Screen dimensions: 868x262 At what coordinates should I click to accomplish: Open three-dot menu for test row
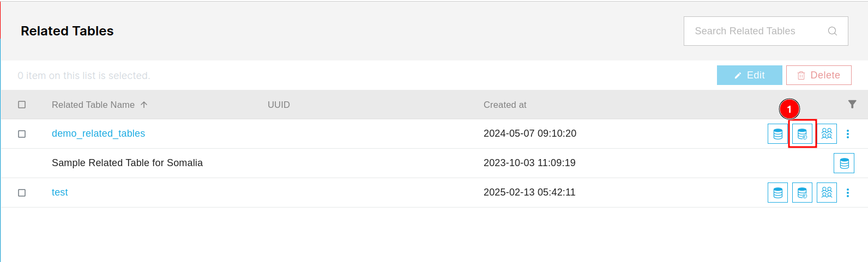(848, 192)
